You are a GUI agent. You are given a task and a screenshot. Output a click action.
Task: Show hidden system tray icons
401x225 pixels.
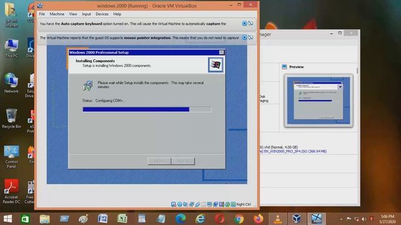pos(341,219)
